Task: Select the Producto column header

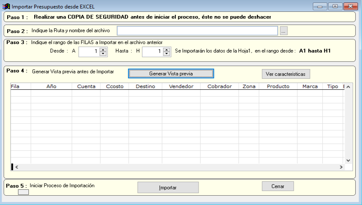Action: point(278,86)
